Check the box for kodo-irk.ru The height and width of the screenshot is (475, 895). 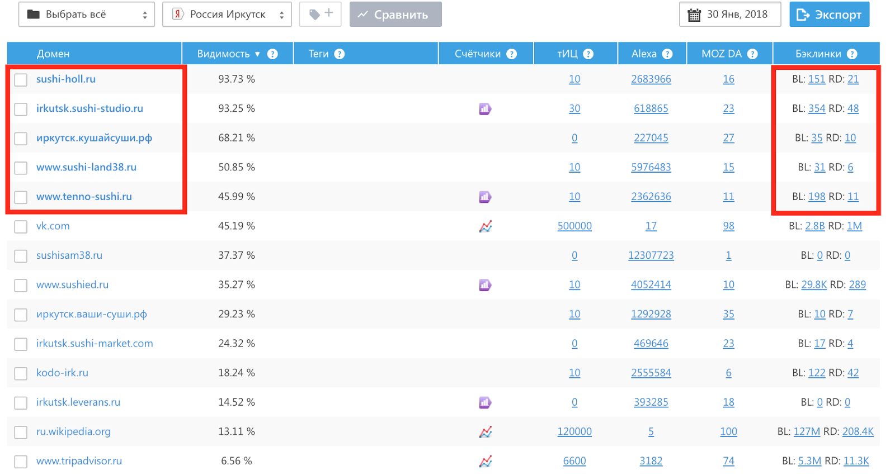[x=21, y=374]
